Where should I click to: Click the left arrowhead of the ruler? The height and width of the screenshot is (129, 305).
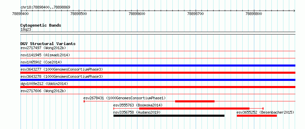pos(21,11)
